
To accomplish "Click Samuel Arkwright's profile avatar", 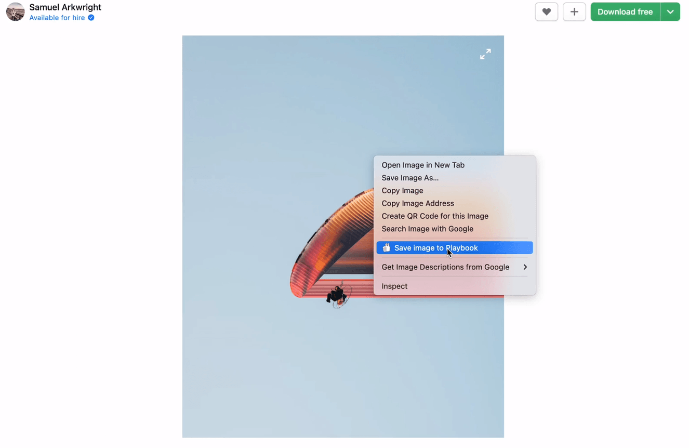I will 15,11.
